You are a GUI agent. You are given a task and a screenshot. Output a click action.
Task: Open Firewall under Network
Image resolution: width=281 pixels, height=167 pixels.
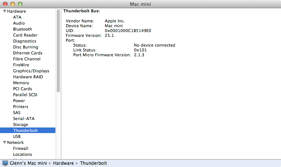click(x=21, y=148)
